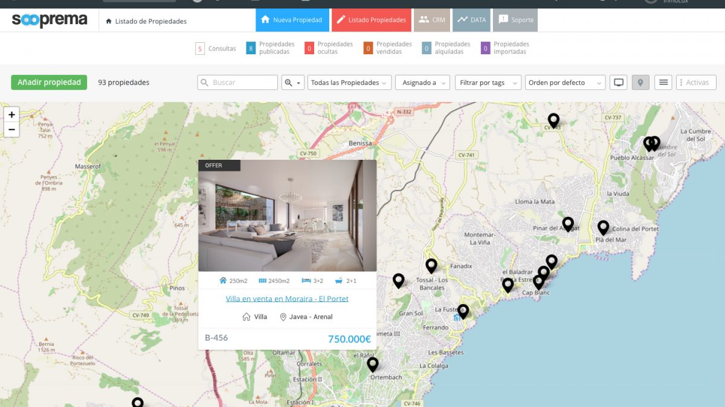Click Listado de Propiedades breadcrumb
The width and height of the screenshot is (725, 407).
(151, 21)
